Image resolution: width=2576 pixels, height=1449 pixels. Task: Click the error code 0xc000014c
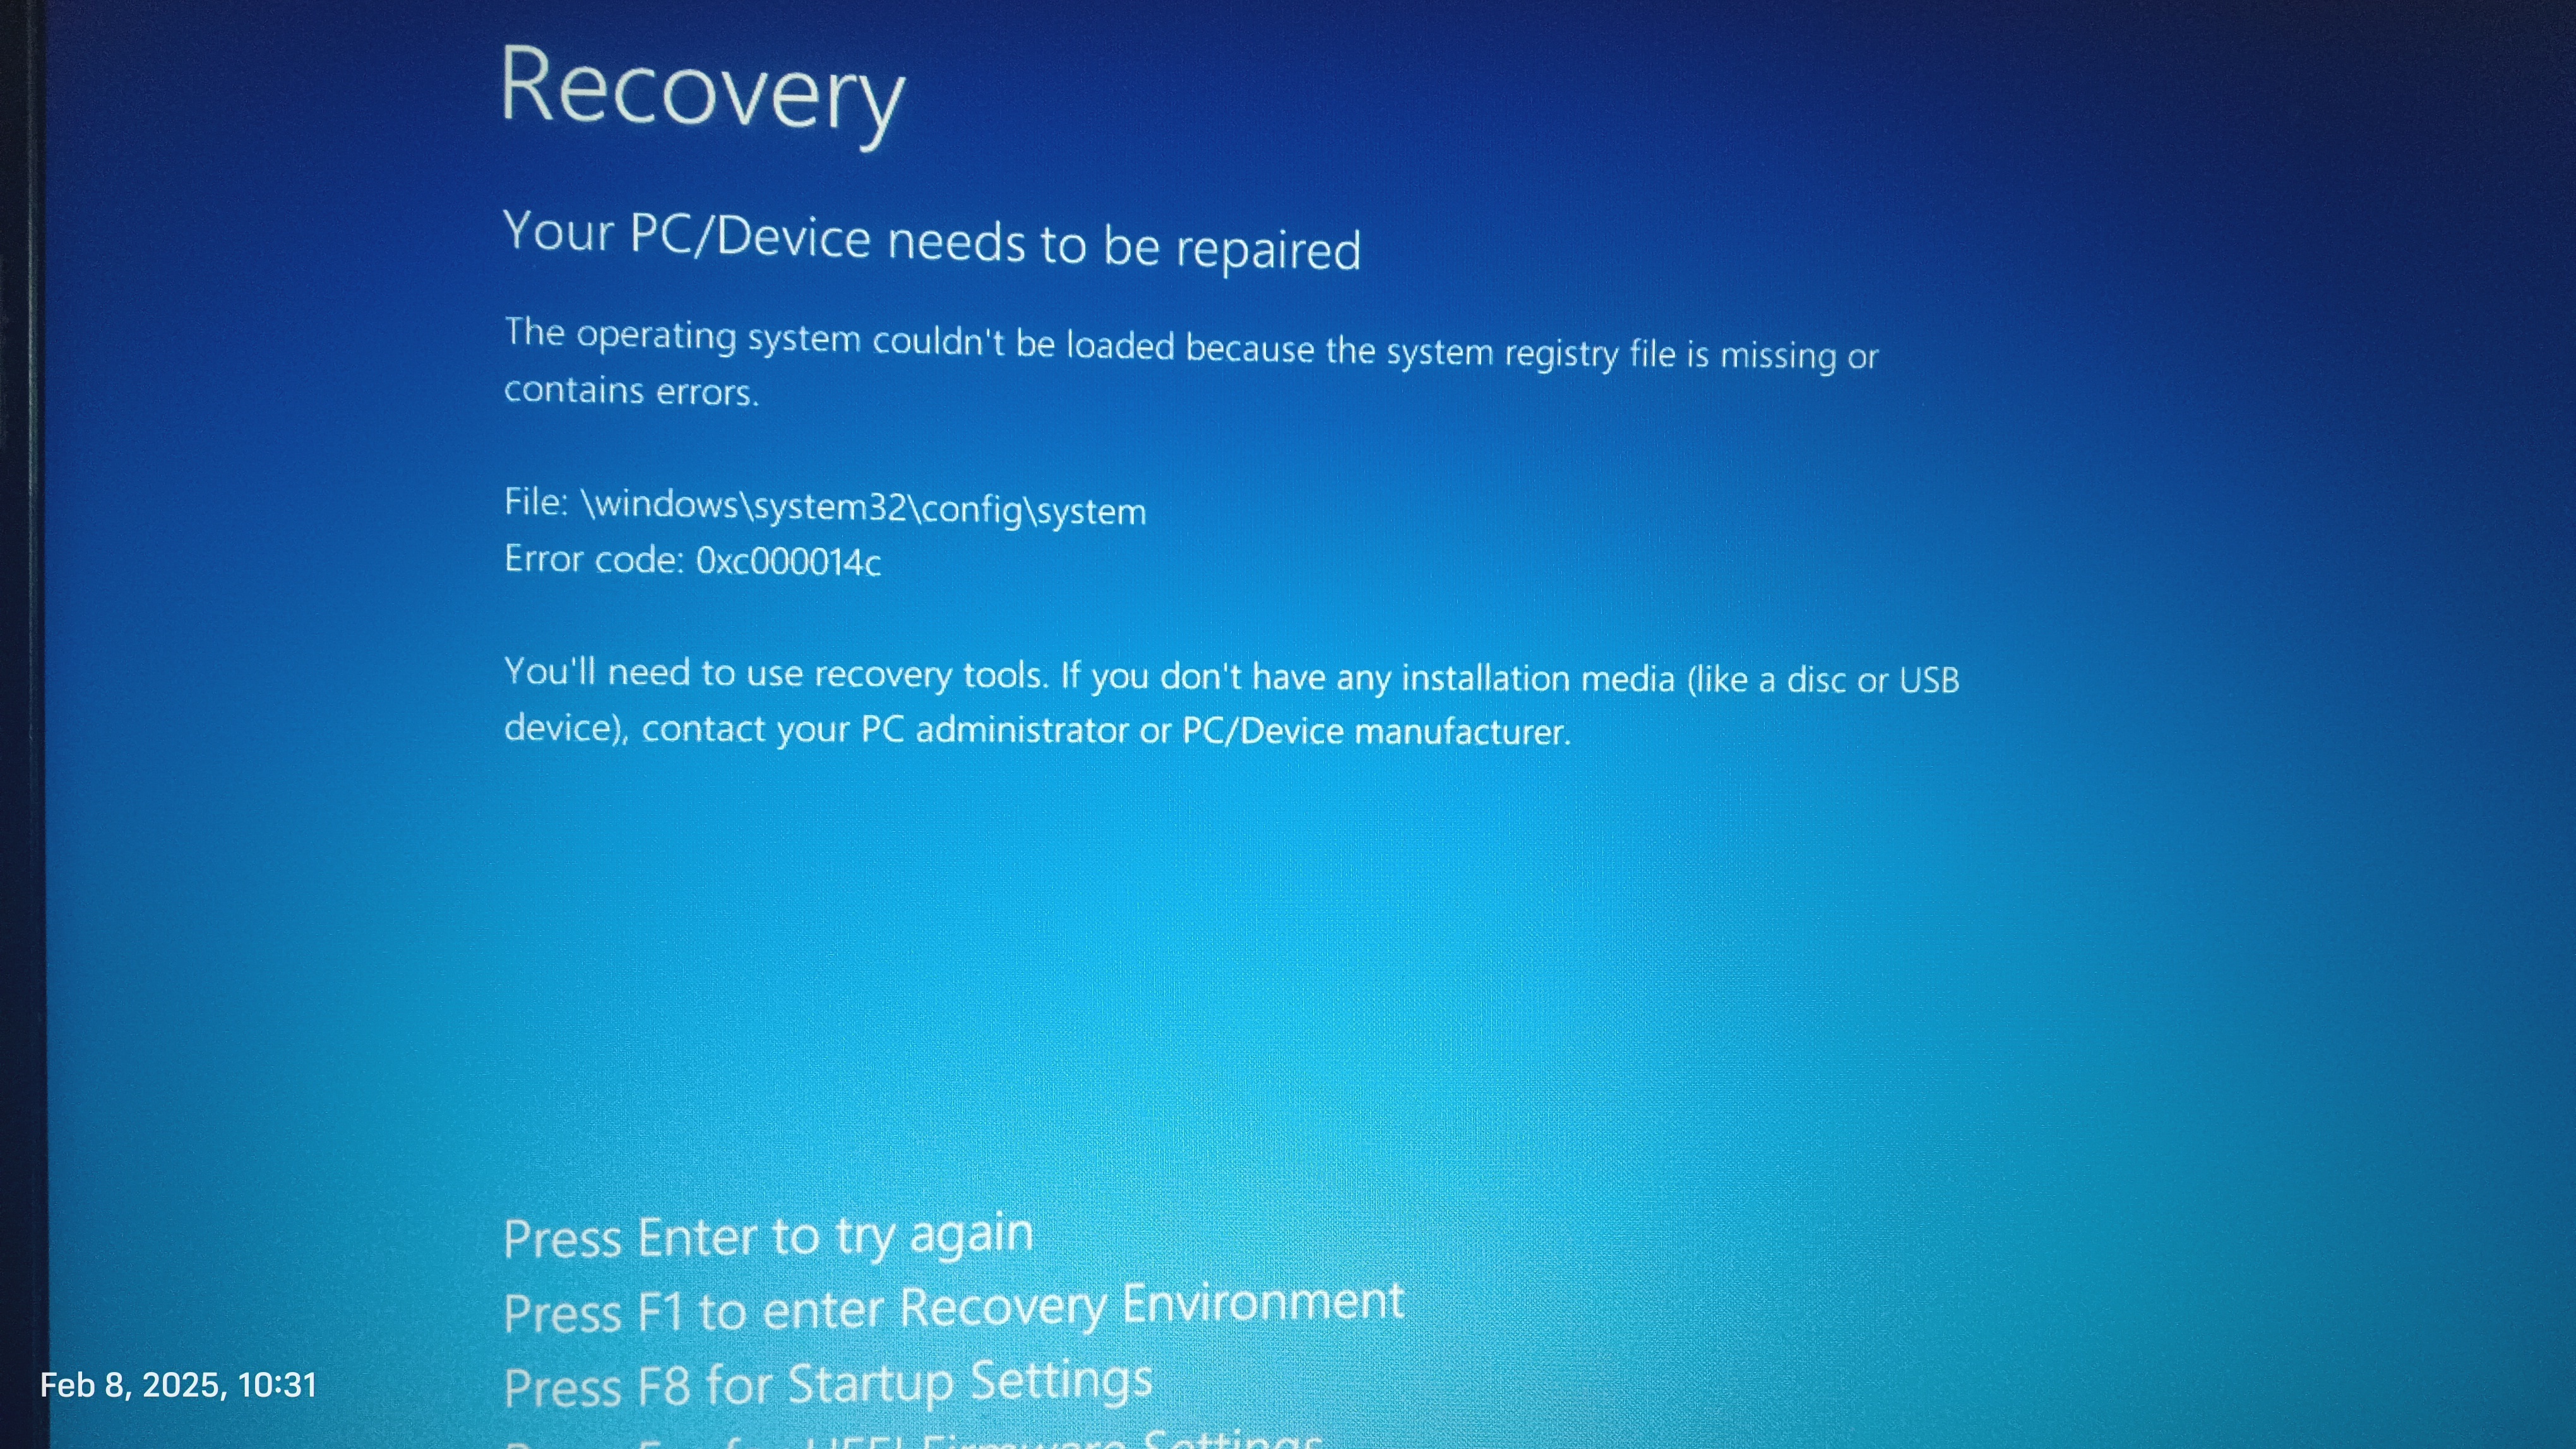coord(789,562)
